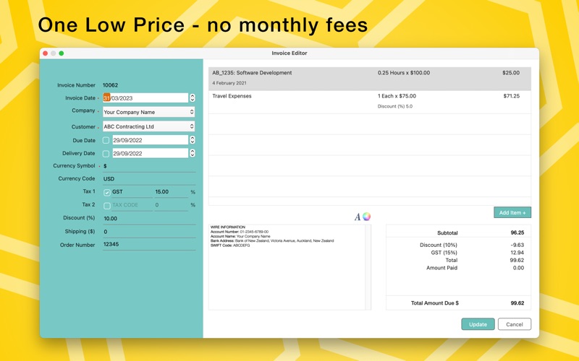Image resolution: width=579 pixels, height=361 pixels.
Task: Click the Tax 1 name field GST
Action: [132, 192]
